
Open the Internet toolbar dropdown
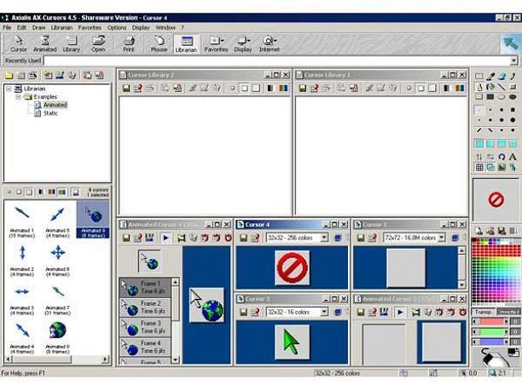tap(270, 44)
